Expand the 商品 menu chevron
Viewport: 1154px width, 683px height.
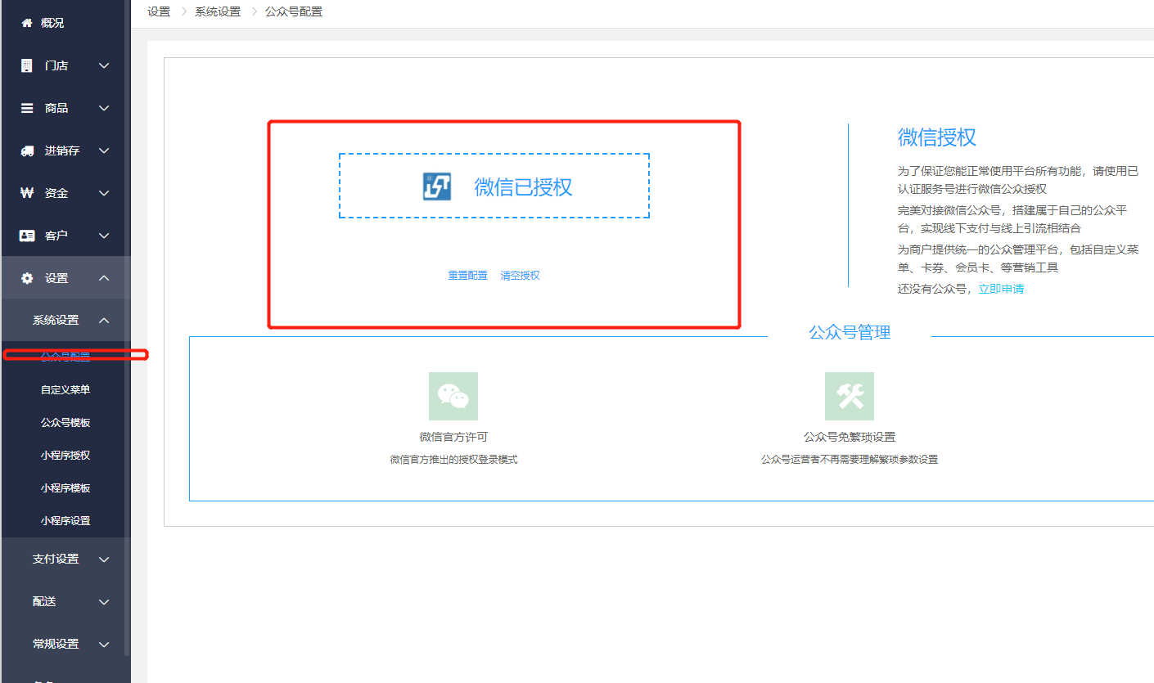104,108
